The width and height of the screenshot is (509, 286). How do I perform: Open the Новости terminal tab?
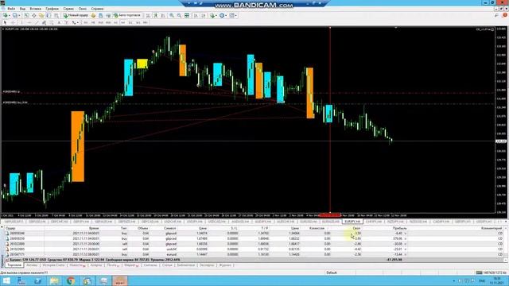click(x=77, y=265)
